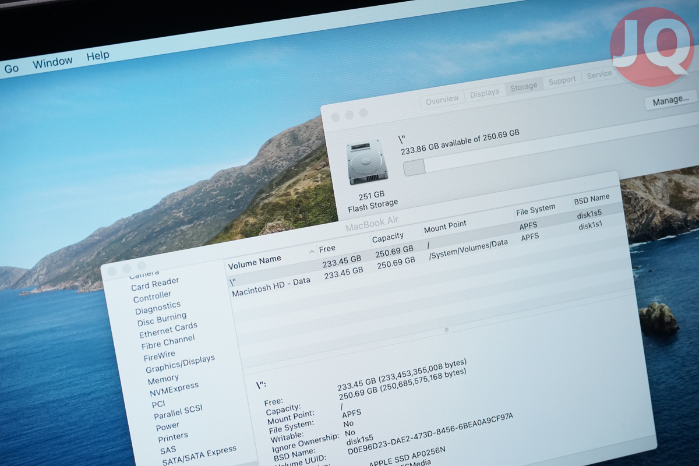Click the "251 GB Flash Storage" label
This screenshot has width=699, height=466.
click(372, 202)
